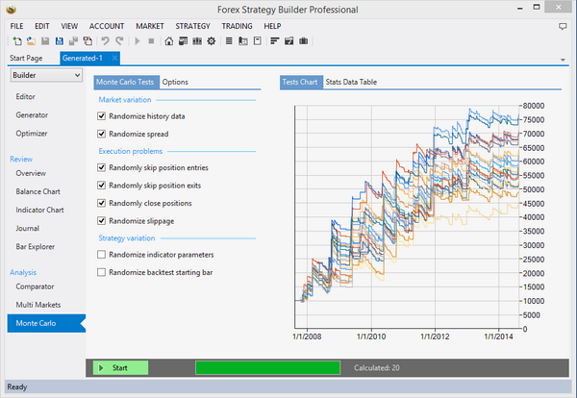Image resolution: width=577 pixels, height=398 pixels.
Task: Open Editor in the sidebar
Action: 25,97
